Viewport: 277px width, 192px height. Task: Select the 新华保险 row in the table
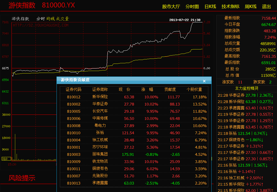click(100, 97)
